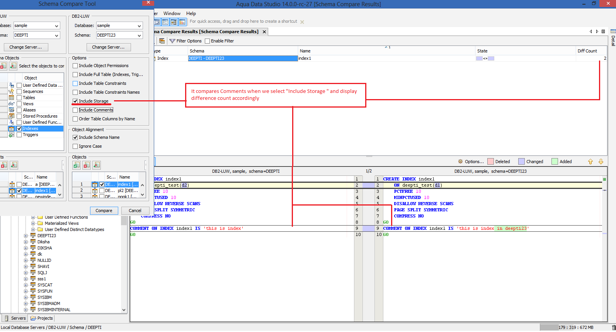Click the list view icon in the main toolbar
Viewport: 616px width, 332px height.
pyautogui.click(x=165, y=22)
